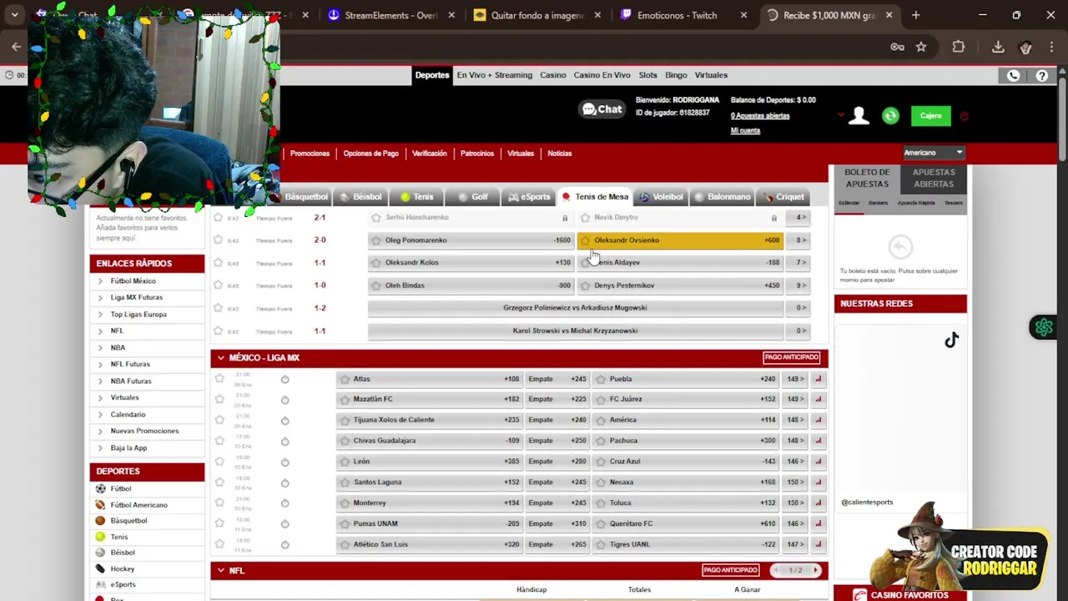Favorite the Chivas Guadalajara match star
This screenshot has width=1068, height=601.
point(219,441)
